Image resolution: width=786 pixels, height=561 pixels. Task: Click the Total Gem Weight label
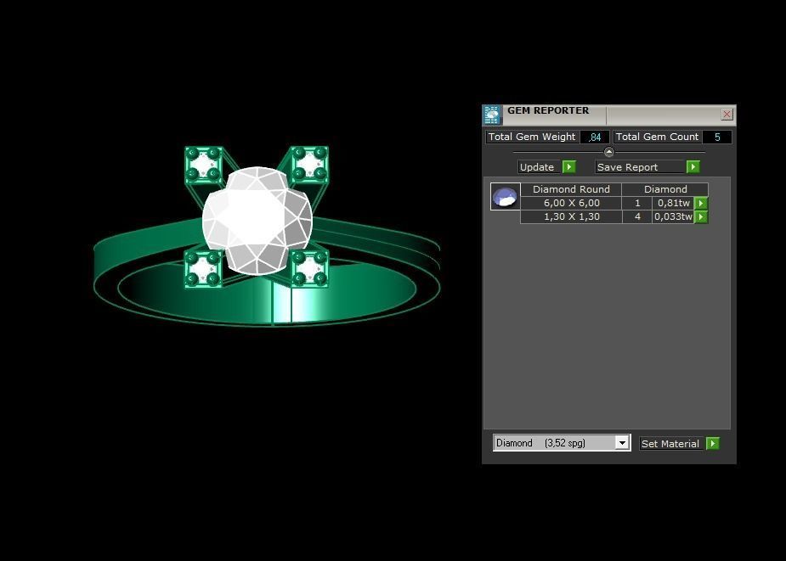point(532,137)
